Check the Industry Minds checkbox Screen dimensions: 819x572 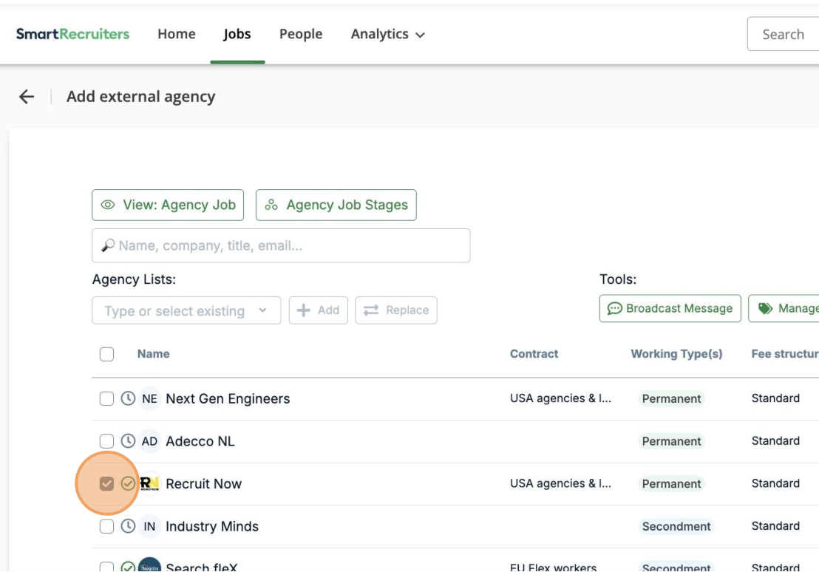106,526
